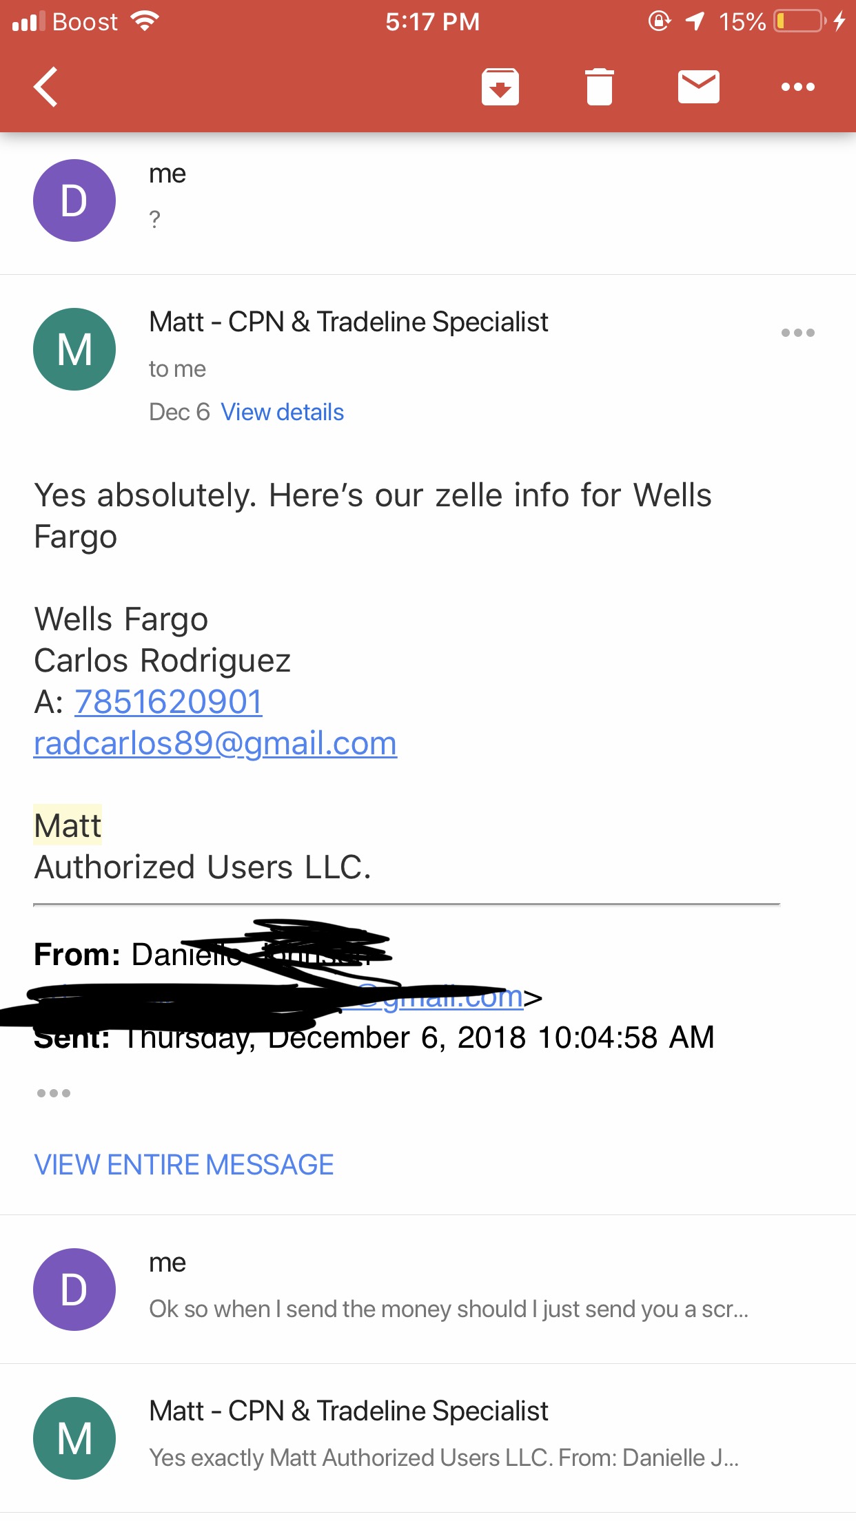This screenshot has width=856, height=1521.
Task: Expand View details of message
Action: [x=282, y=412]
